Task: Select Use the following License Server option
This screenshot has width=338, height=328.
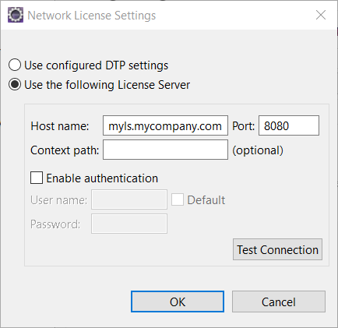Action: tap(15, 85)
